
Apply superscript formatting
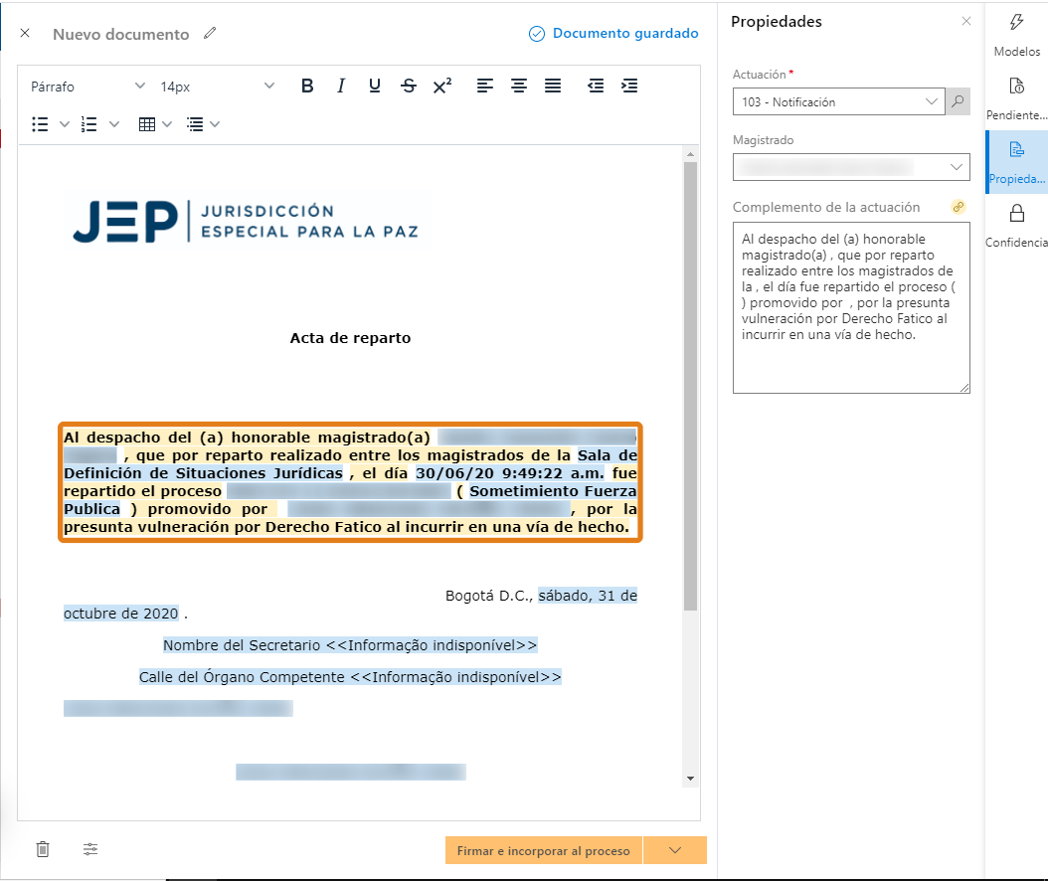point(442,87)
